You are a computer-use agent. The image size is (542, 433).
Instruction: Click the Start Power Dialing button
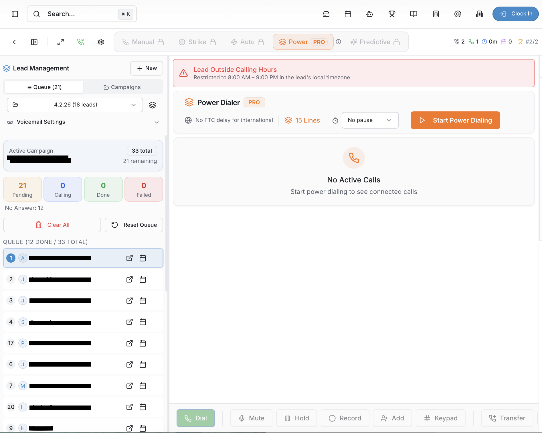(455, 120)
